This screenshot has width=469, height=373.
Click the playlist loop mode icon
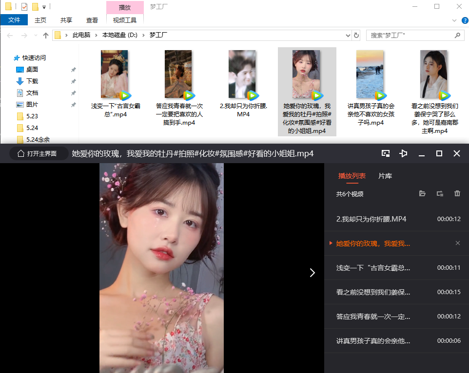click(440, 194)
